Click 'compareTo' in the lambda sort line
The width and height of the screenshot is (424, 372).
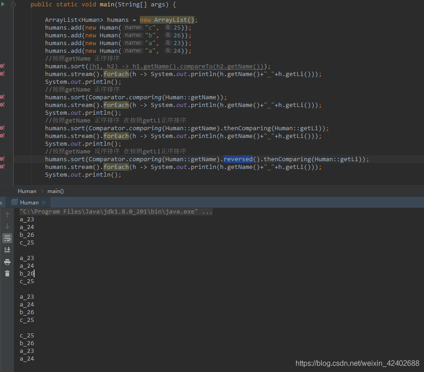coord(196,66)
